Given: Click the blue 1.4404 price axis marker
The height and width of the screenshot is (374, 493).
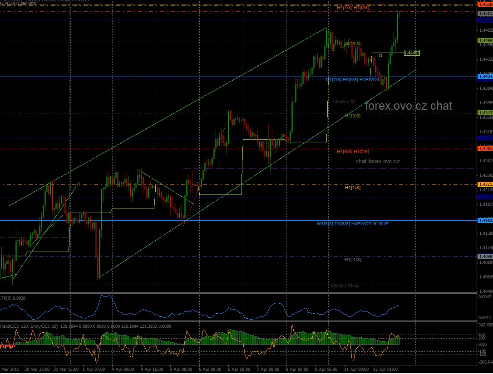Looking at the screenshot, I should 485,76.
